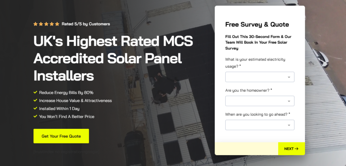346x166 pixels.
Task: Click the Are you the homeowner label
Action: (x=248, y=90)
